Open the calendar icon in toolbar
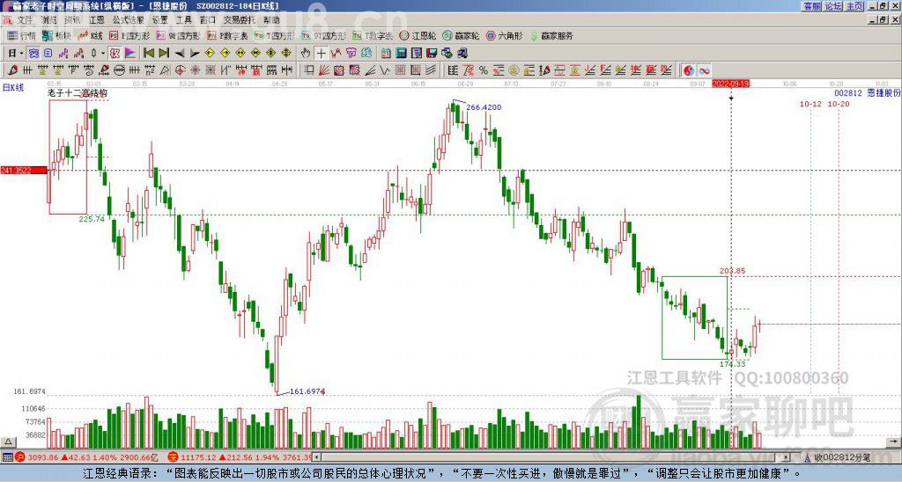 pos(386,54)
